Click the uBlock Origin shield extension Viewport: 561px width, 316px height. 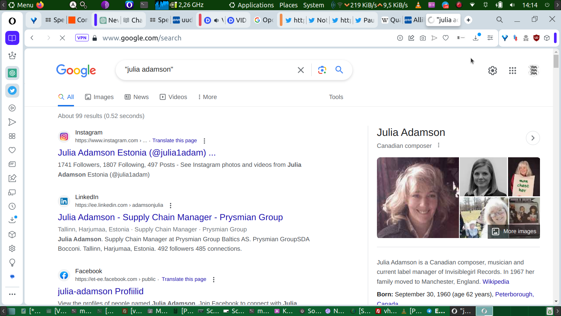536,38
